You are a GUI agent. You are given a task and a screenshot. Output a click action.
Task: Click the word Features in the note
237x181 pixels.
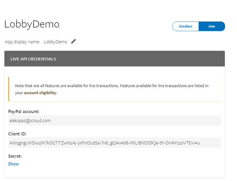[x=128, y=86]
